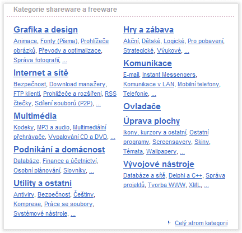Image resolution: width=242 pixels, height=233 pixels.
Task: Select Logické games link
Action: [174, 41]
